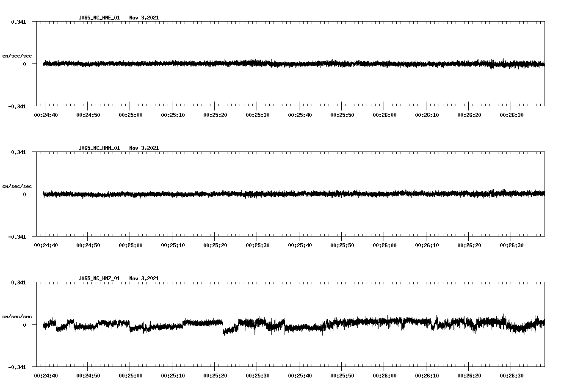Click the J065_NC_HNE_01 Nov 3,2021 title

coord(119,18)
